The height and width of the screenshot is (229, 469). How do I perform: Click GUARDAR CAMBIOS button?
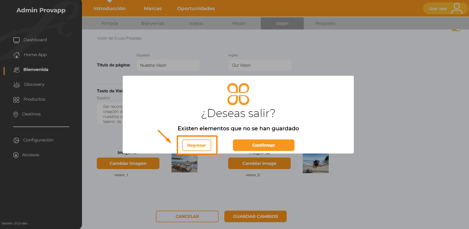pyautogui.click(x=255, y=216)
